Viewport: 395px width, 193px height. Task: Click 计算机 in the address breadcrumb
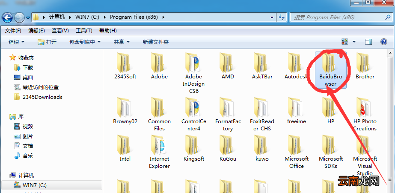click(x=57, y=17)
